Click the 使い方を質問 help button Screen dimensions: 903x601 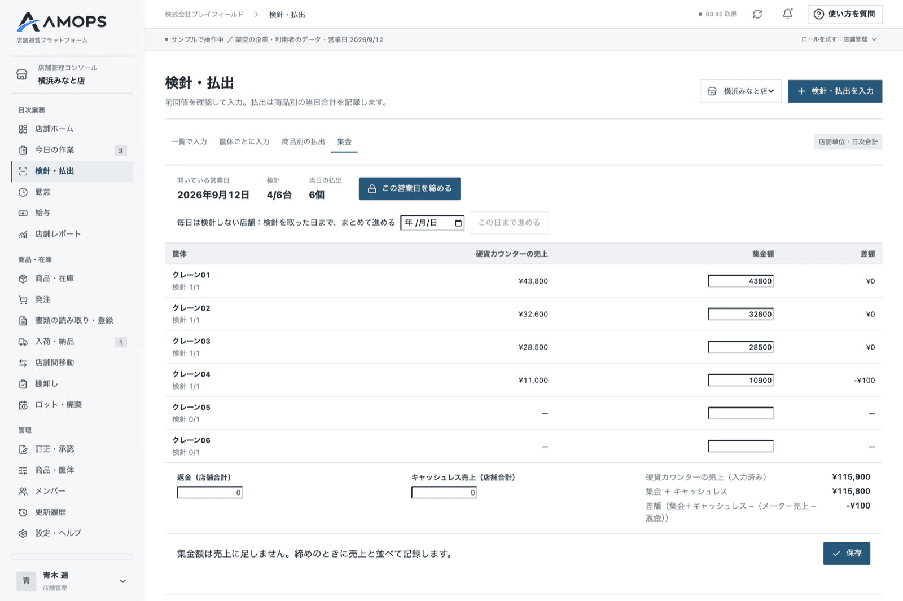[844, 14]
